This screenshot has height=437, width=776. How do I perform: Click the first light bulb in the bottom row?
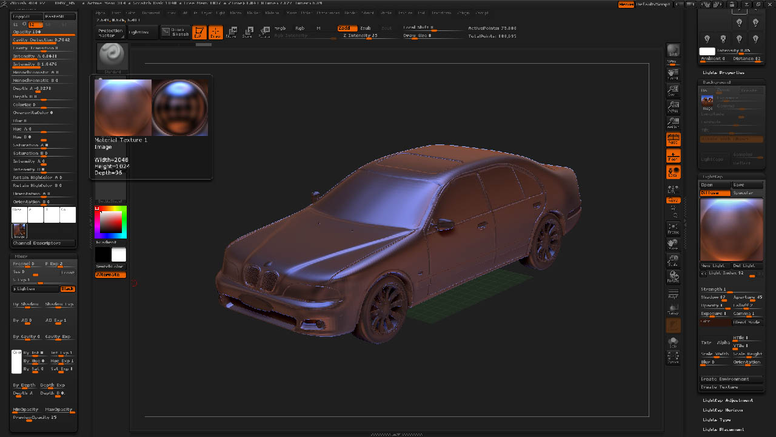[x=706, y=38]
